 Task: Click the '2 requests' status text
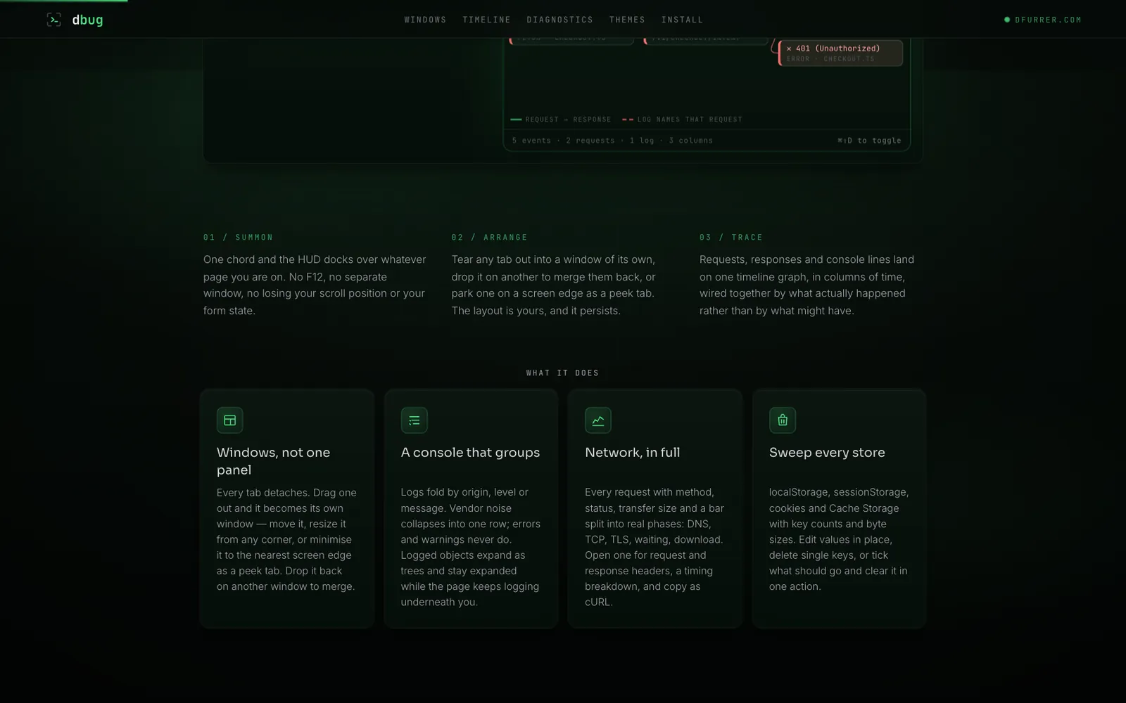[x=590, y=141]
